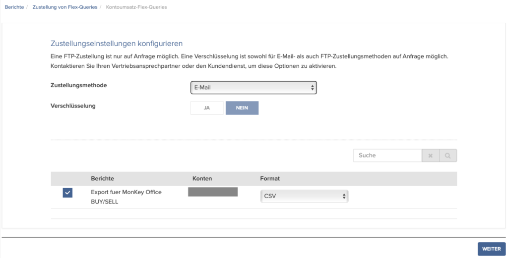Image resolution: width=508 pixels, height=258 pixels.
Task: Click the WEITER button
Action: [x=492, y=249]
